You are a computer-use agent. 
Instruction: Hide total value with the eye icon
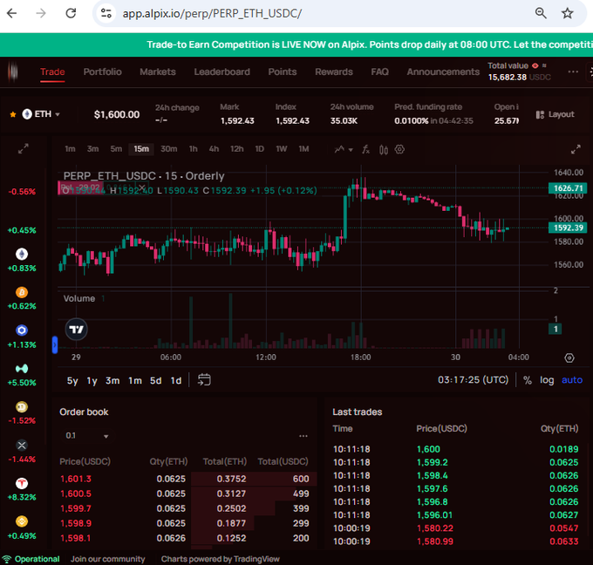[535, 65]
